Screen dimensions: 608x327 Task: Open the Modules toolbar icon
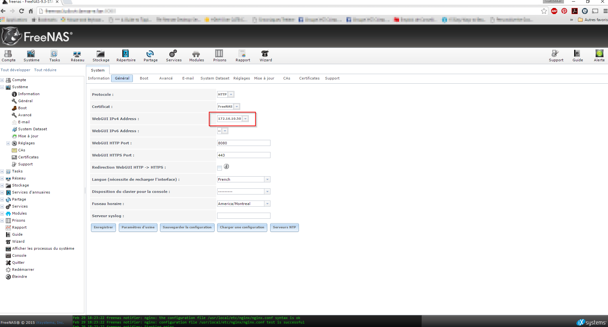(196, 56)
